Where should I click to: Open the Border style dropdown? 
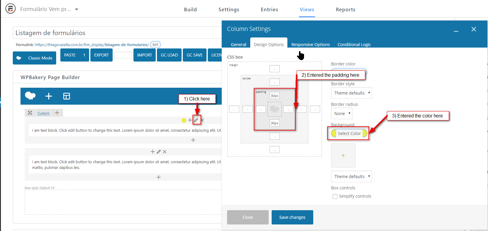coord(352,93)
